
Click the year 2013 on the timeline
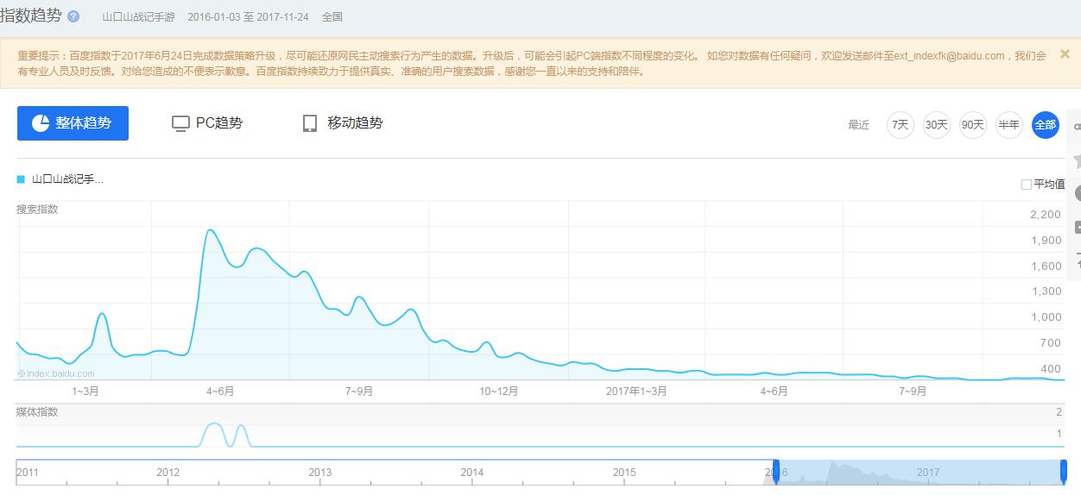pos(320,473)
